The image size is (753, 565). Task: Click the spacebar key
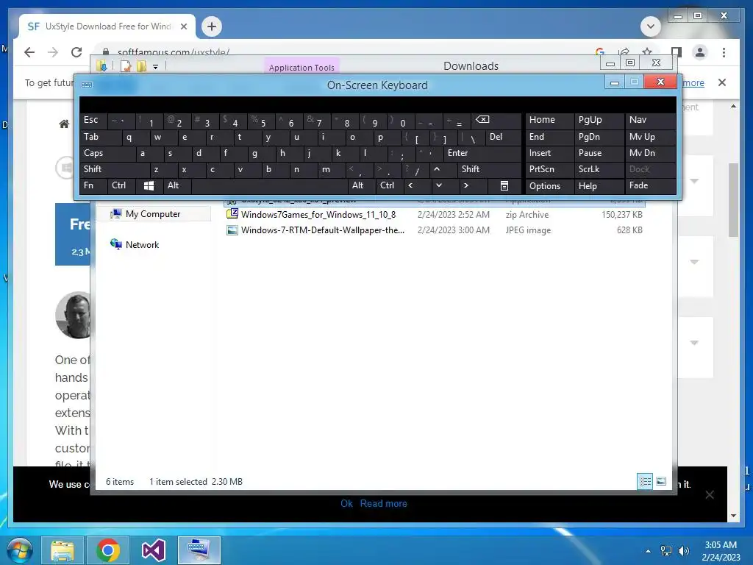pos(269,186)
